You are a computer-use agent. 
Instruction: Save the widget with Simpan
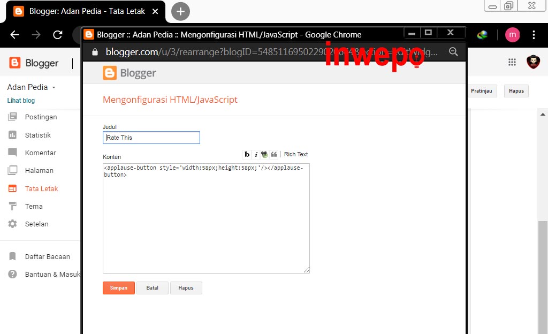click(x=118, y=288)
